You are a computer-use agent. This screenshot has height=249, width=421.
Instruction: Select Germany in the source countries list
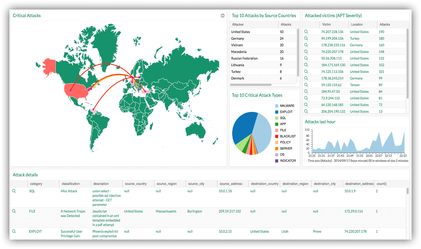pos(238,39)
